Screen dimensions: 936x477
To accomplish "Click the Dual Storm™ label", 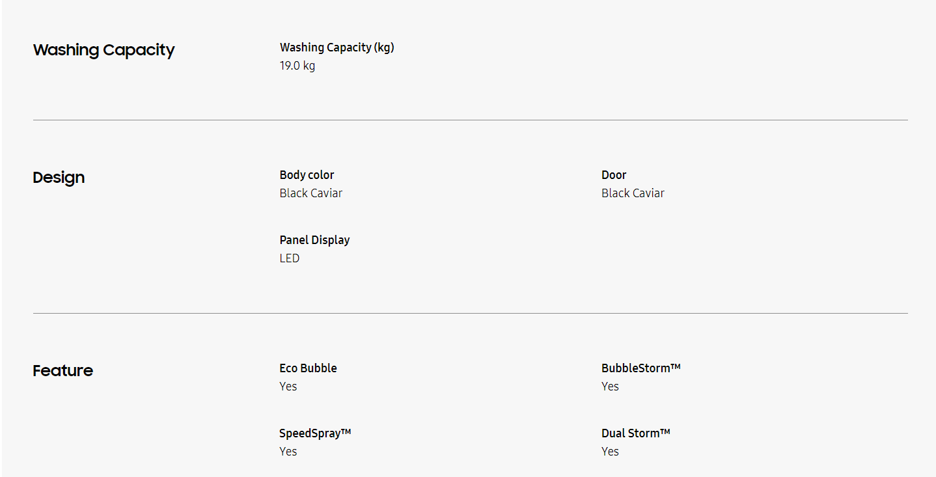I will tap(635, 433).
